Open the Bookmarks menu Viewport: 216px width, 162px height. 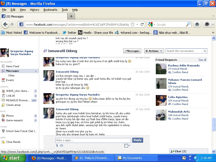click(50, 10)
